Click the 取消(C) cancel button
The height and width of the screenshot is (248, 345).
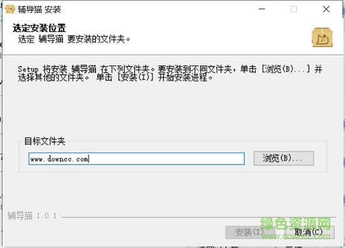309,232
